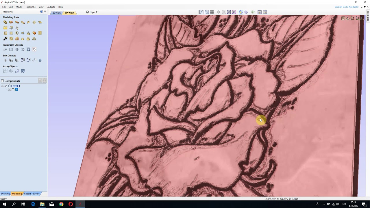
Task: Open Google Chrome from the taskbar
Action: click(61, 204)
